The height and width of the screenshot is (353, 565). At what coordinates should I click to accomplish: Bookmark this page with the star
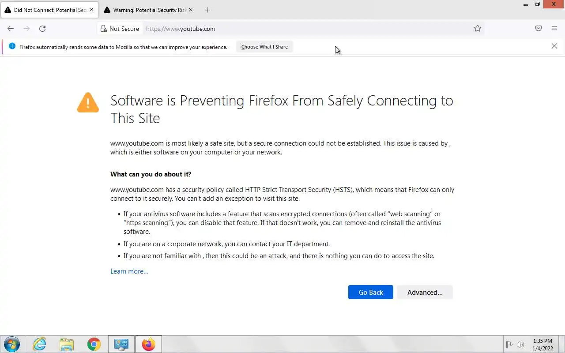tap(478, 29)
